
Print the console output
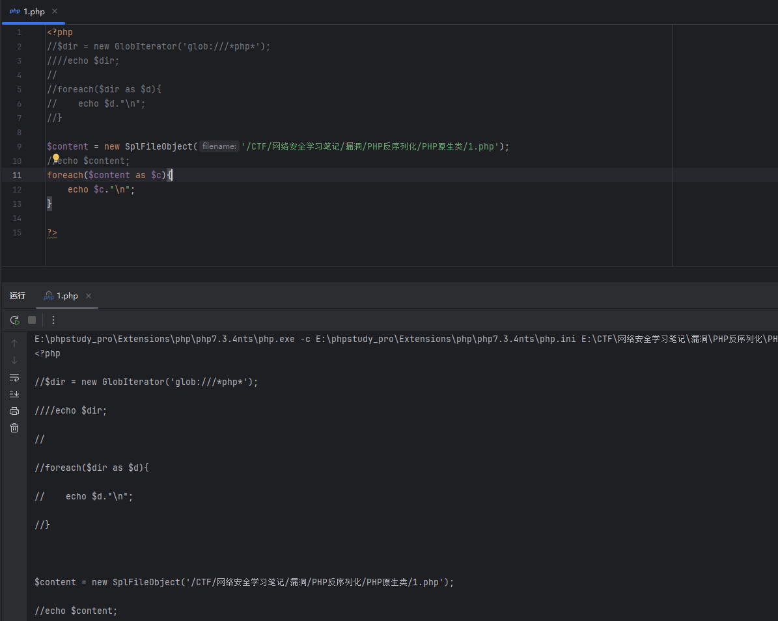pyautogui.click(x=14, y=411)
